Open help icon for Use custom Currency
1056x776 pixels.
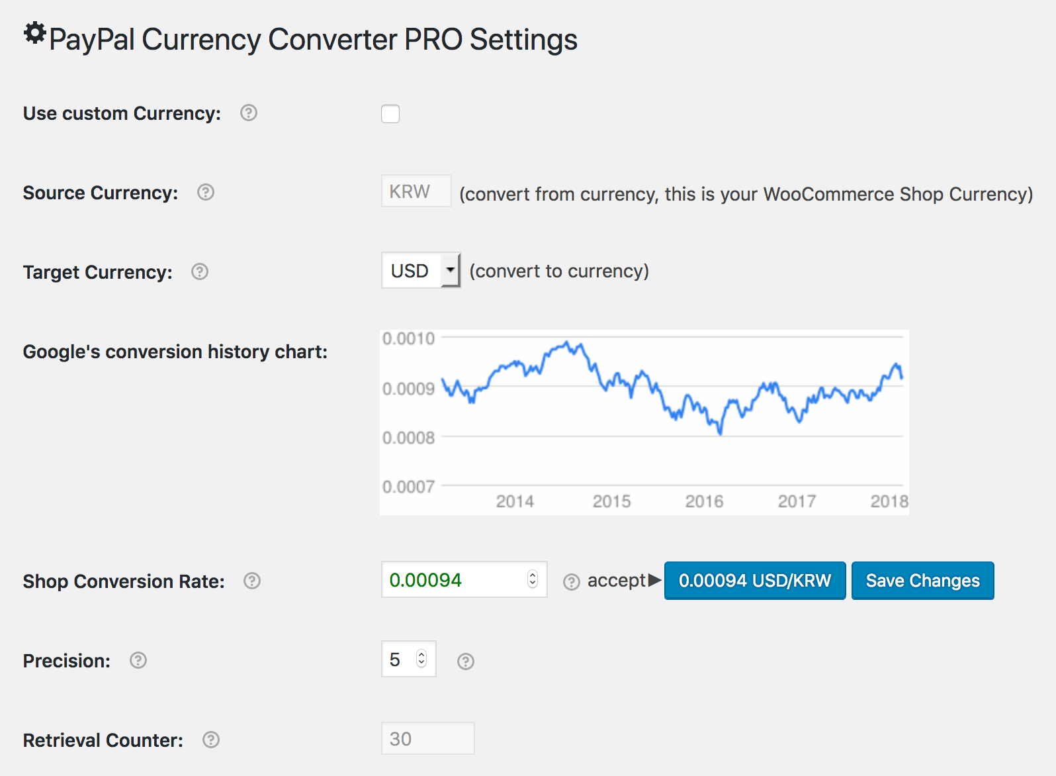(249, 113)
